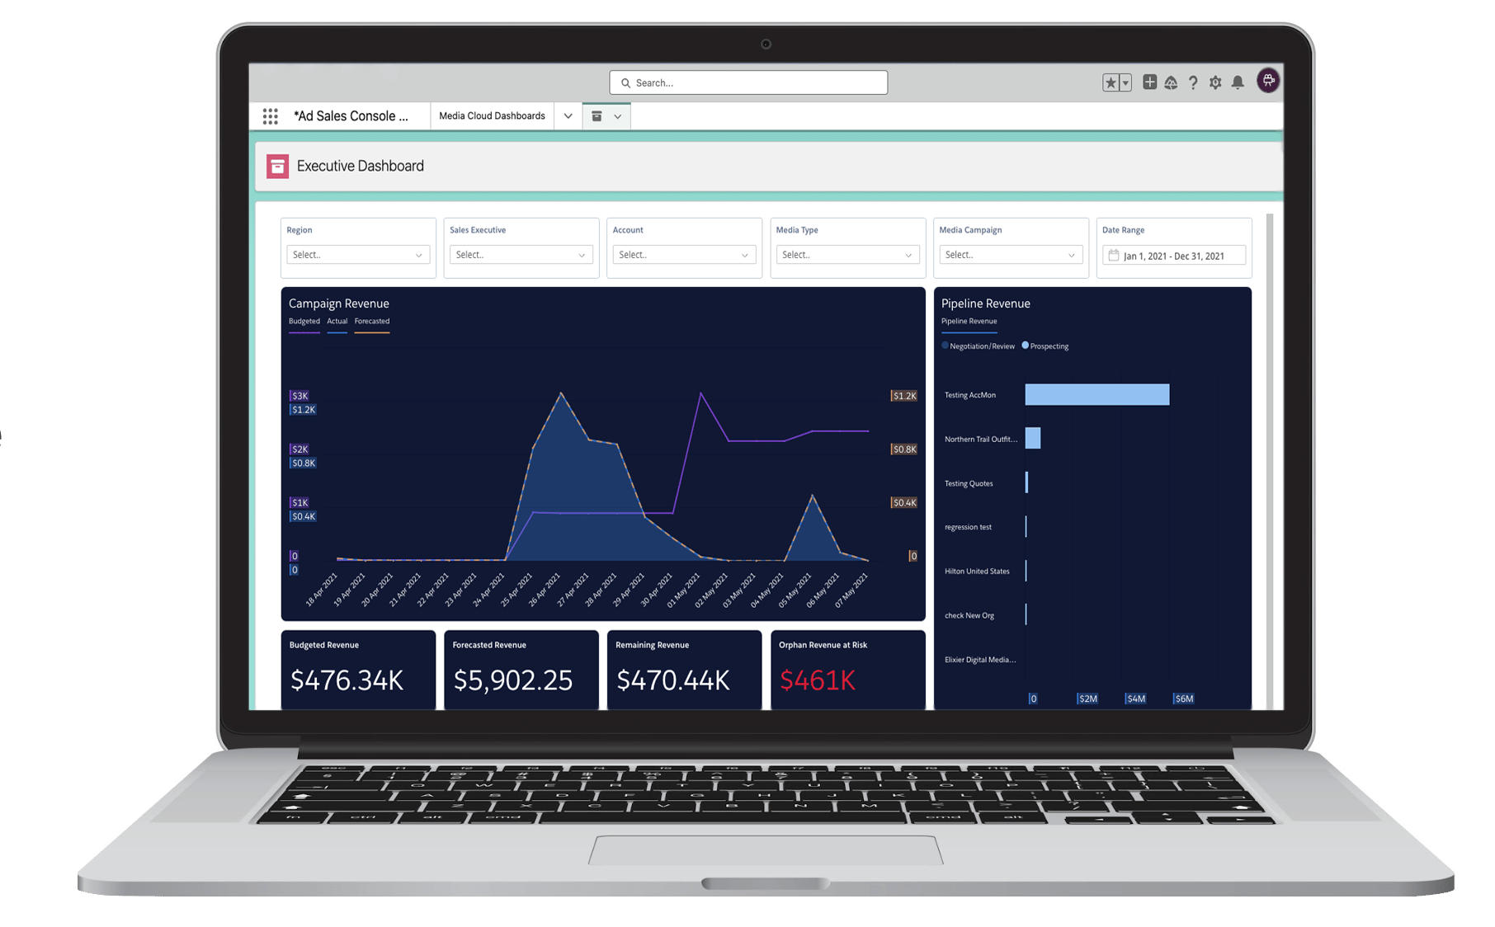
Task: Click the Ad Sales Console app name
Action: 351,116
